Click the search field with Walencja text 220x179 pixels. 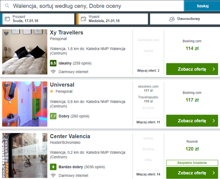92,6
